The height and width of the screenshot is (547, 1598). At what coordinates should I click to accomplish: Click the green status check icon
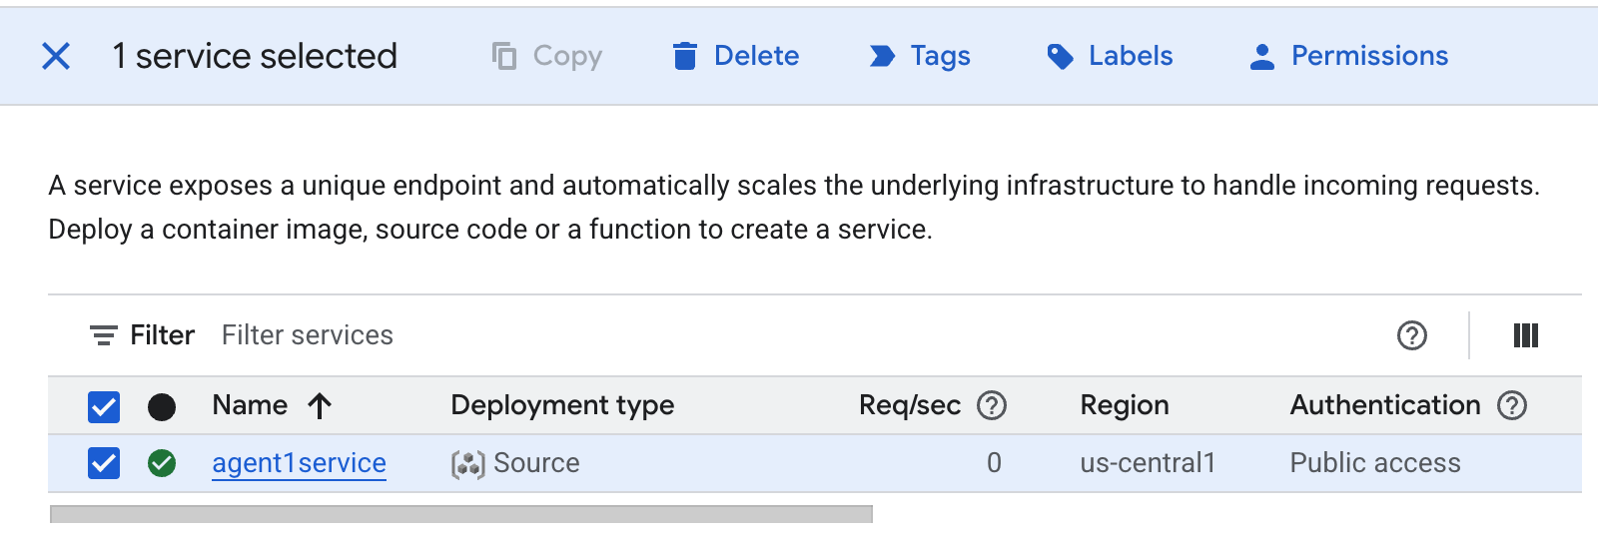(x=162, y=463)
